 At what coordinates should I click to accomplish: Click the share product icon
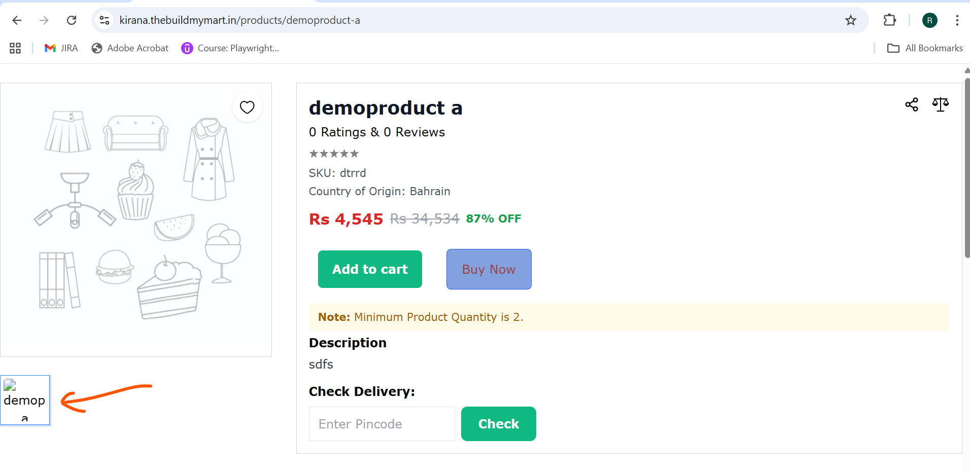point(912,105)
